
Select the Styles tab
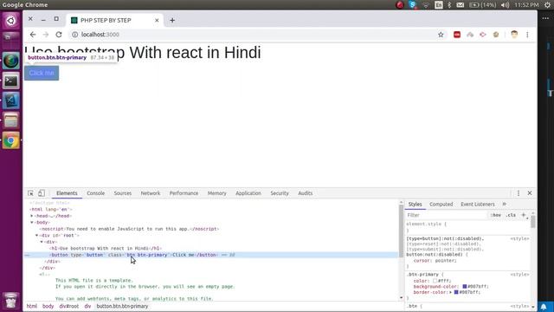415,205
